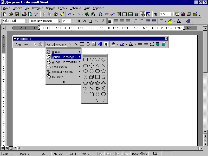Open a file with folder icon
This screenshot has height=156, width=208.
[x=11, y=14]
